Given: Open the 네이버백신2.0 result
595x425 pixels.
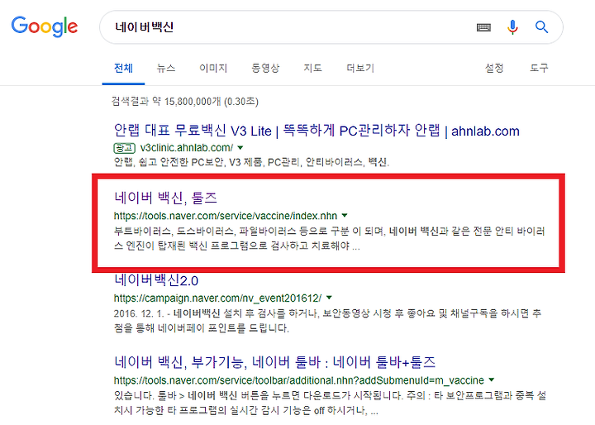Looking at the screenshot, I should click(156, 280).
